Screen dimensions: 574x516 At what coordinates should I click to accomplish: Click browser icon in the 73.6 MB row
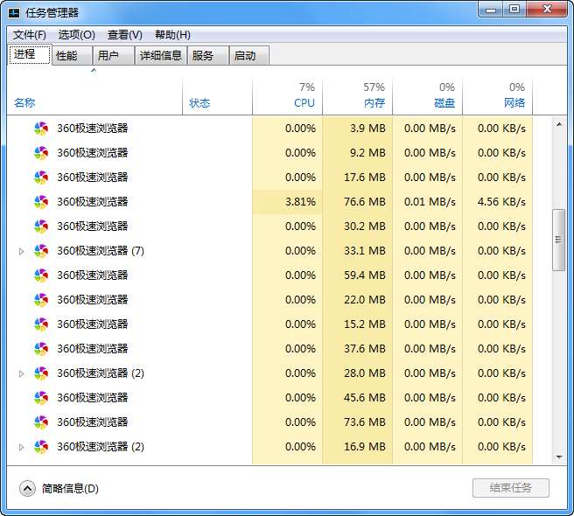41,422
